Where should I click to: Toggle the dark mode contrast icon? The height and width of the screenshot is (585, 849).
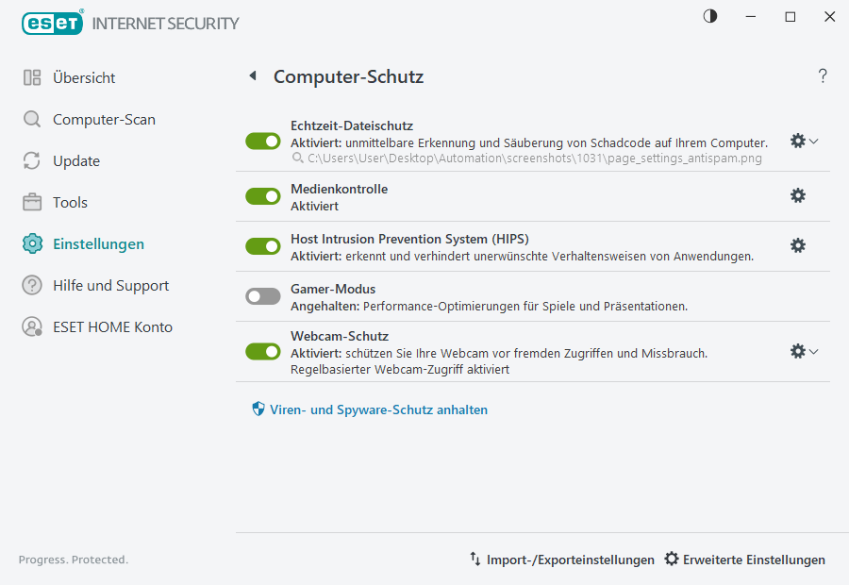tap(708, 16)
